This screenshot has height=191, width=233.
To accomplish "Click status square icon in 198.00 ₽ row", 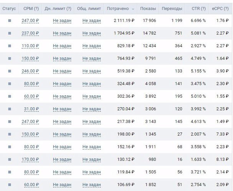I will 10,134.
